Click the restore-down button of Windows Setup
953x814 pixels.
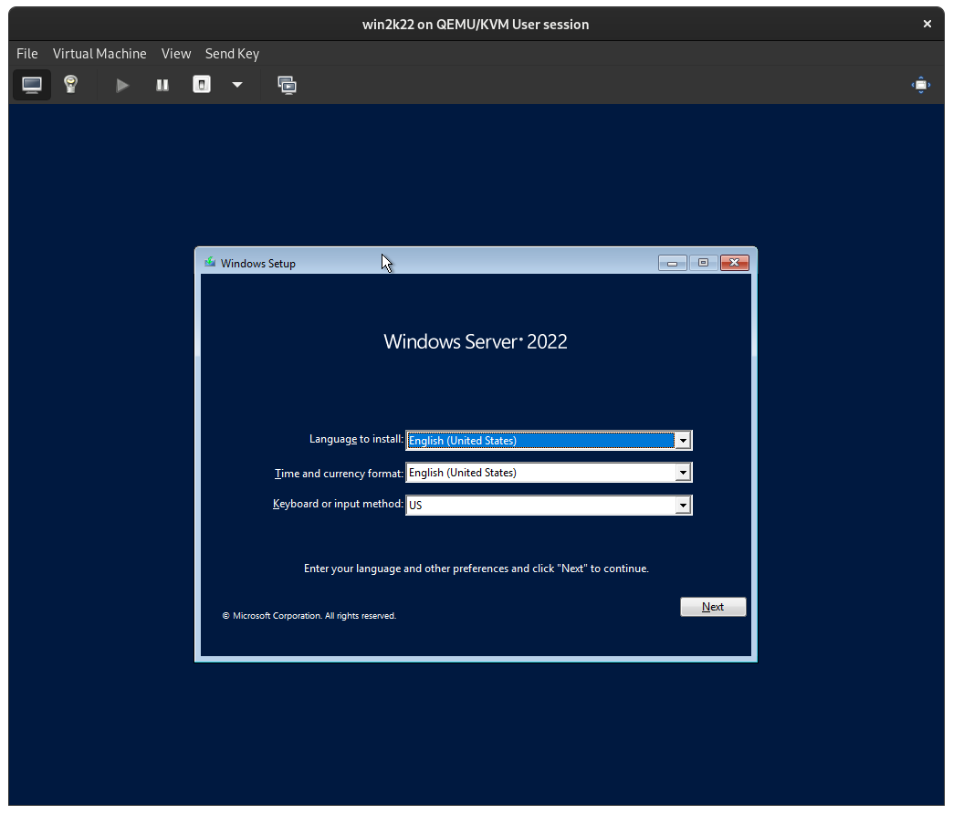pos(703,262)
